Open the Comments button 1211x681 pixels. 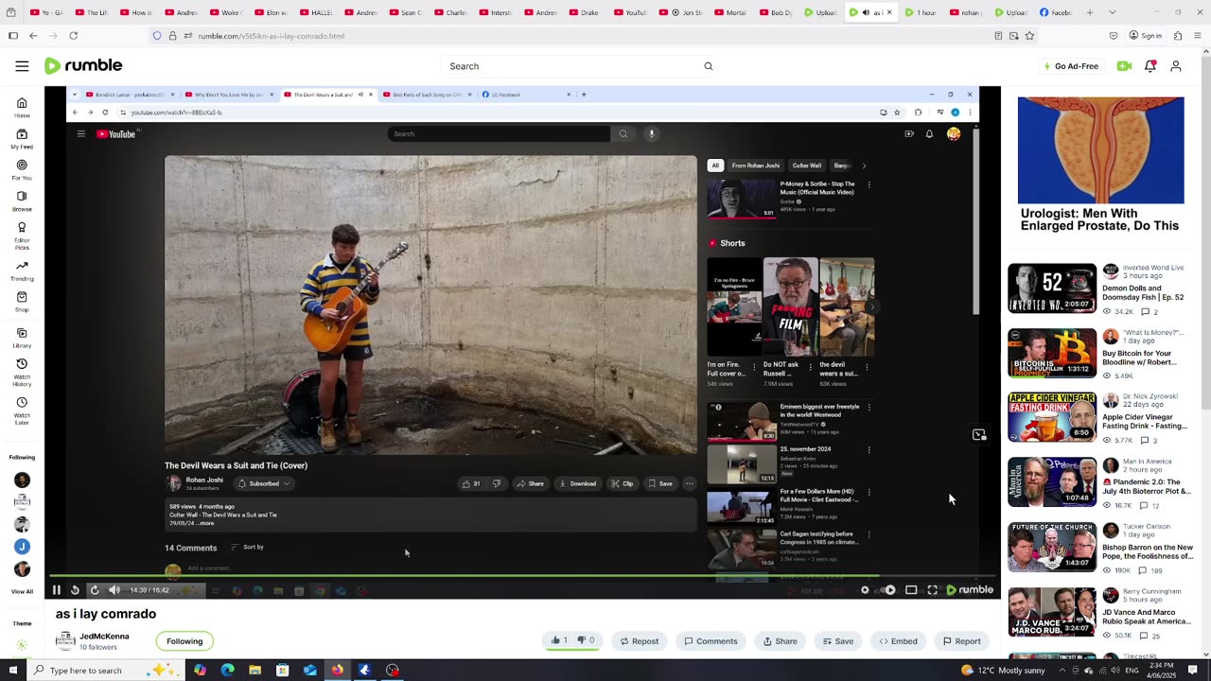click(711, 641)
